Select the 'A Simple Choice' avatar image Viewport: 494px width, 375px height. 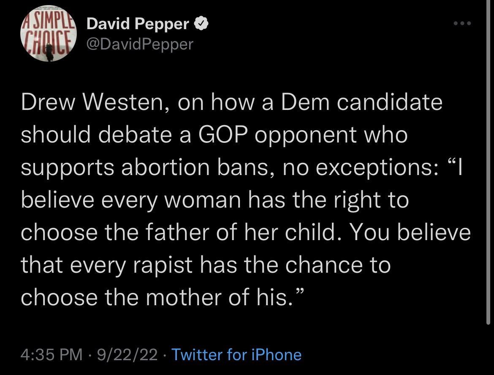[49, 34]
